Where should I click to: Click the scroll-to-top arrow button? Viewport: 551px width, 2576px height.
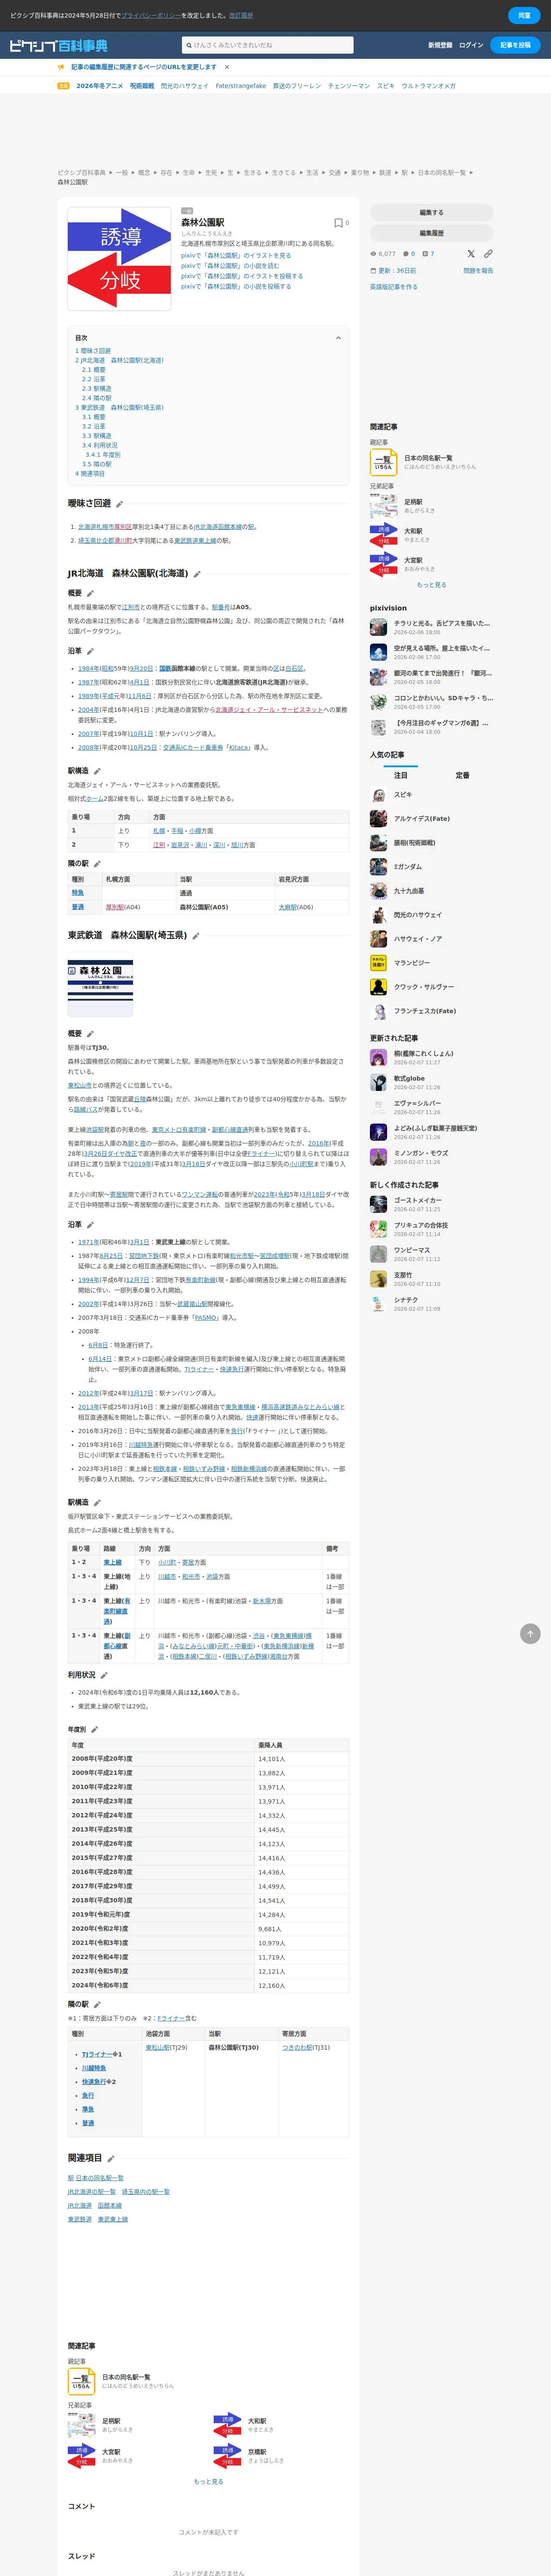point(530,1633)
